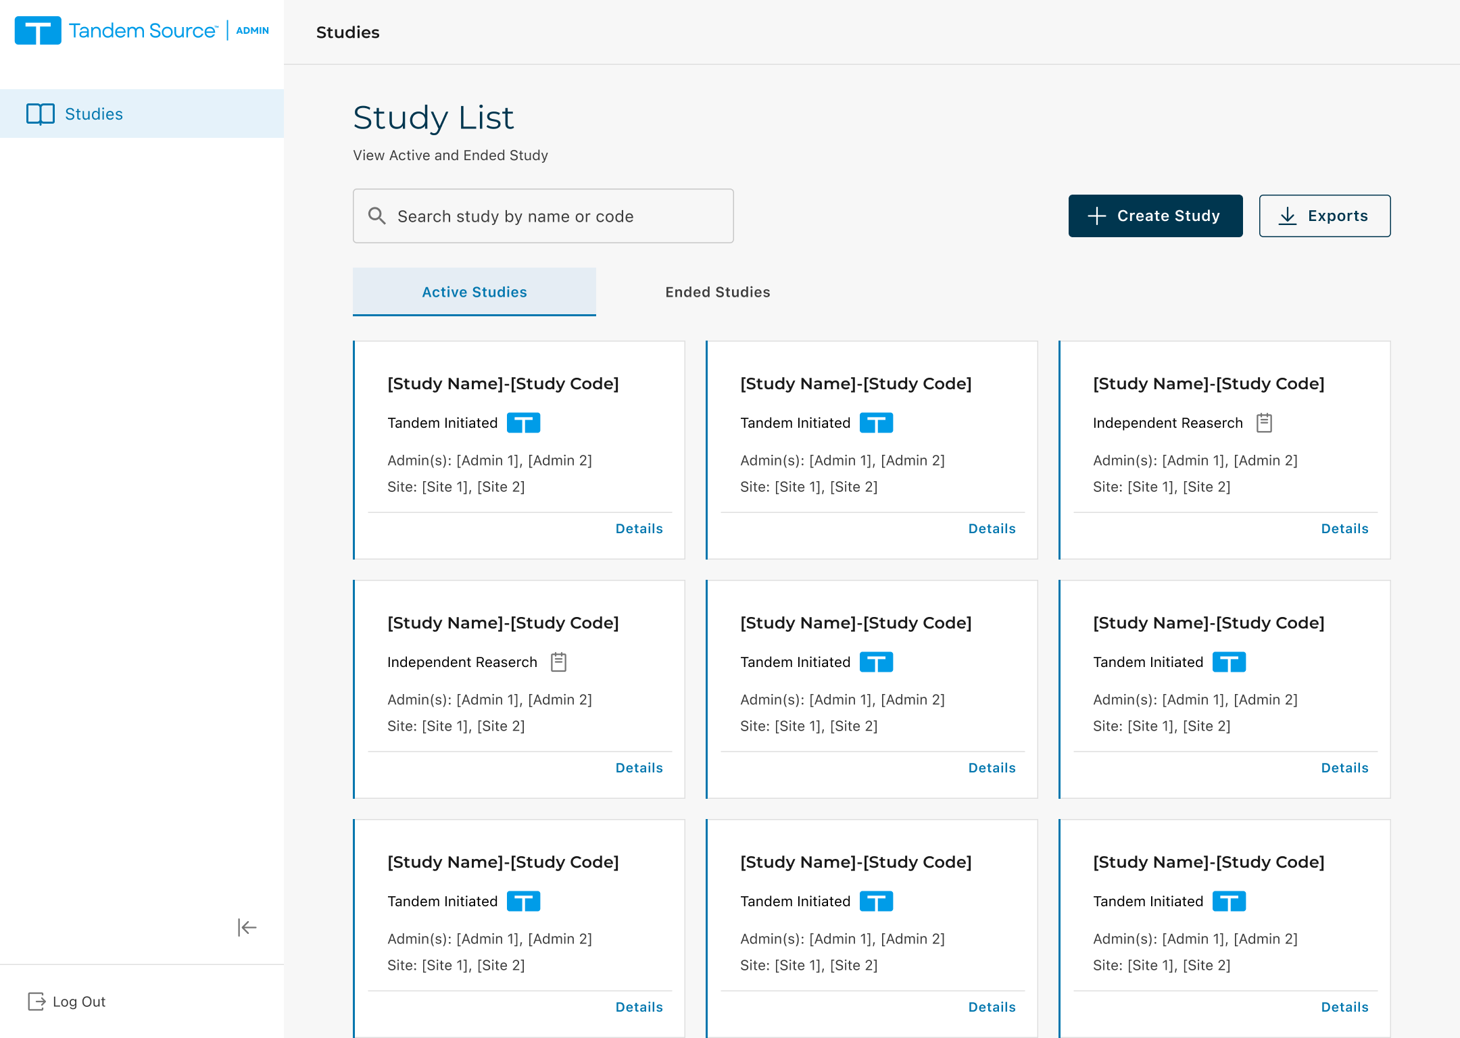The width and height of the screenshot is (1460, 1038).
Task: Click the Log Out door icon
Action: tap(36, 1002)
